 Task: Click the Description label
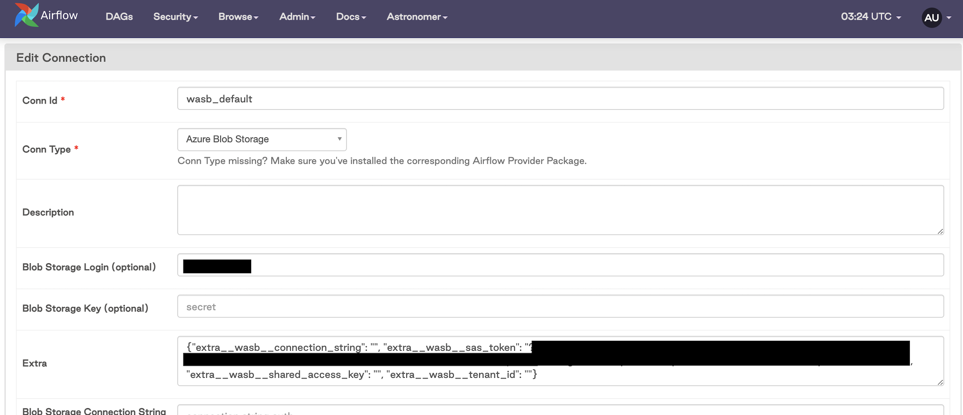tap(48, 212)
